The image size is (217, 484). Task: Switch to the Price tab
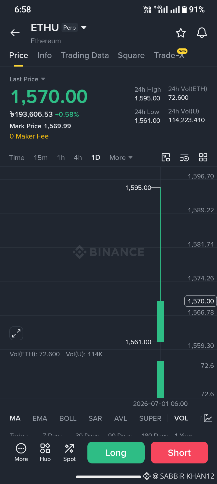point(19,55)
